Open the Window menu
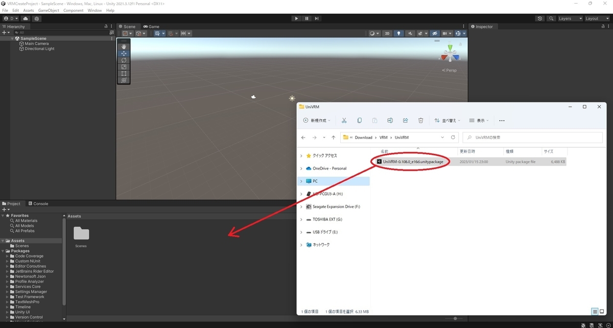Viewport: 613px width, 328px height. (95, 10)
